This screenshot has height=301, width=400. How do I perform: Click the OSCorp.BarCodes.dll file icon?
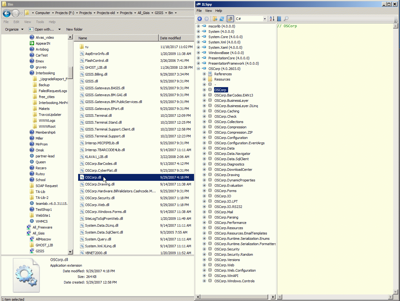[x=82, y=164]
